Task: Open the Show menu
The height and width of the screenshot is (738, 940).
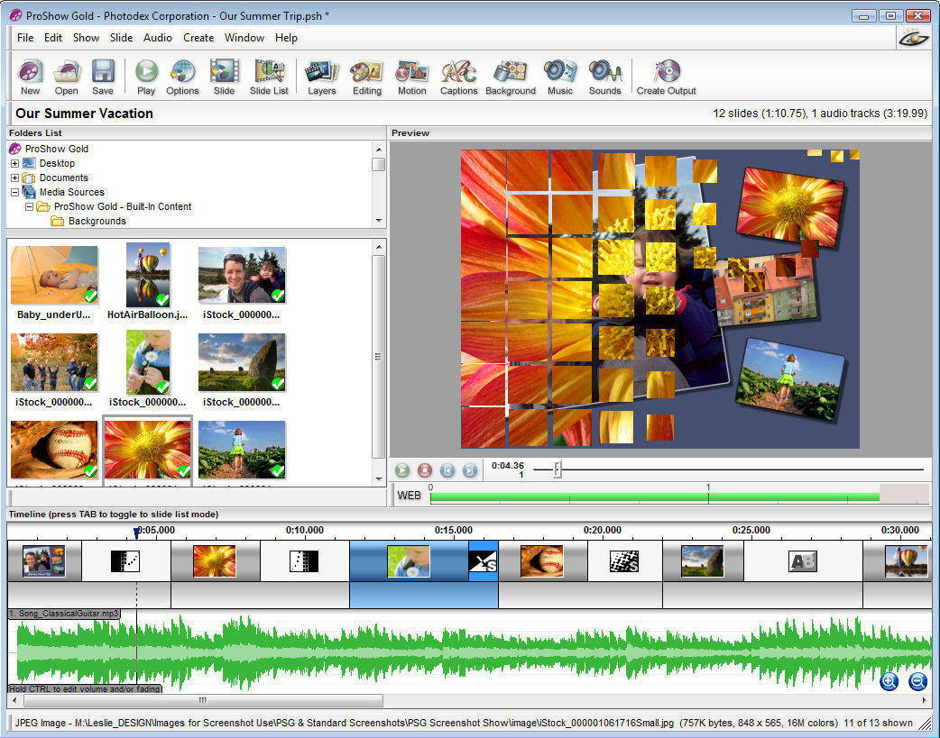Action: (x=86, y=38)
